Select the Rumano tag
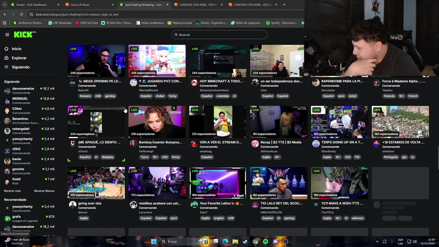The width and height of the screenshot is (439, 247). 85,96
